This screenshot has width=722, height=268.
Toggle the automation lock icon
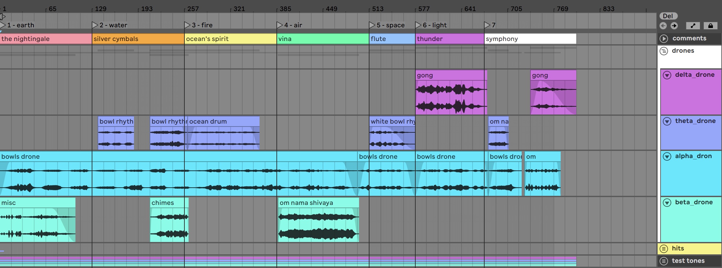710,26
